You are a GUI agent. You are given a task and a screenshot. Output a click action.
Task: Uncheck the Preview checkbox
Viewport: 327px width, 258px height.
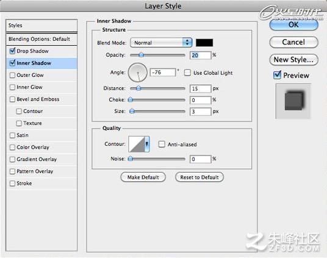(277, 75)
